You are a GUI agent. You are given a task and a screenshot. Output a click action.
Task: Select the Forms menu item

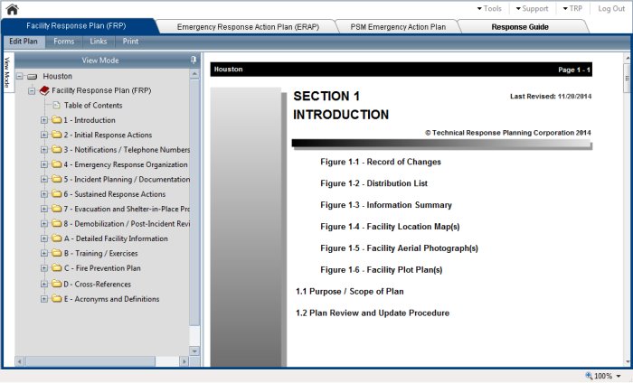(x=63, y=42)
